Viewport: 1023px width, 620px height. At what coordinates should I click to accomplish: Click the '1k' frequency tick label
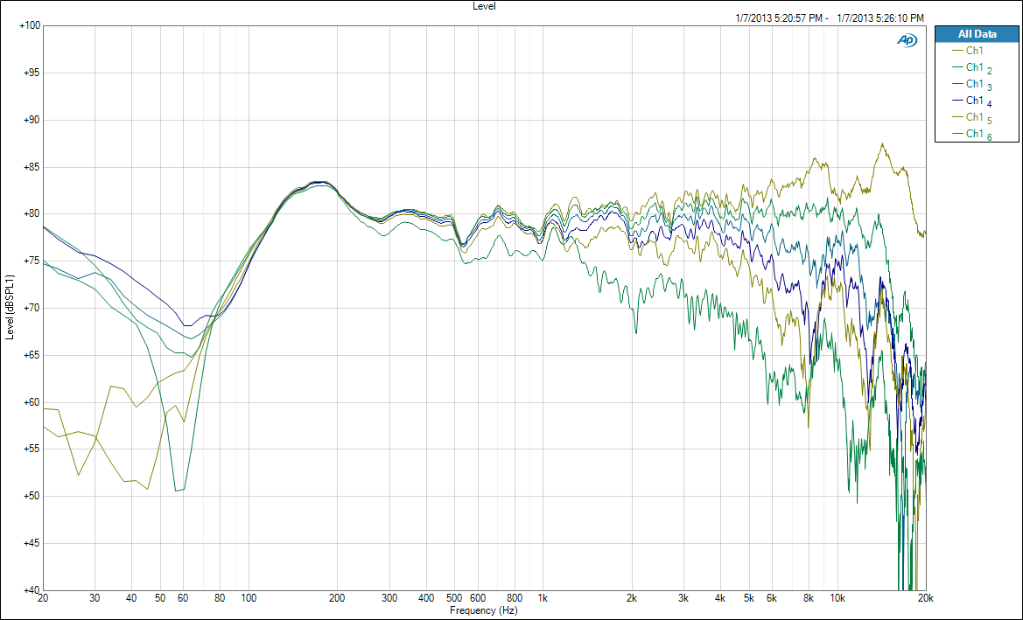543,598
